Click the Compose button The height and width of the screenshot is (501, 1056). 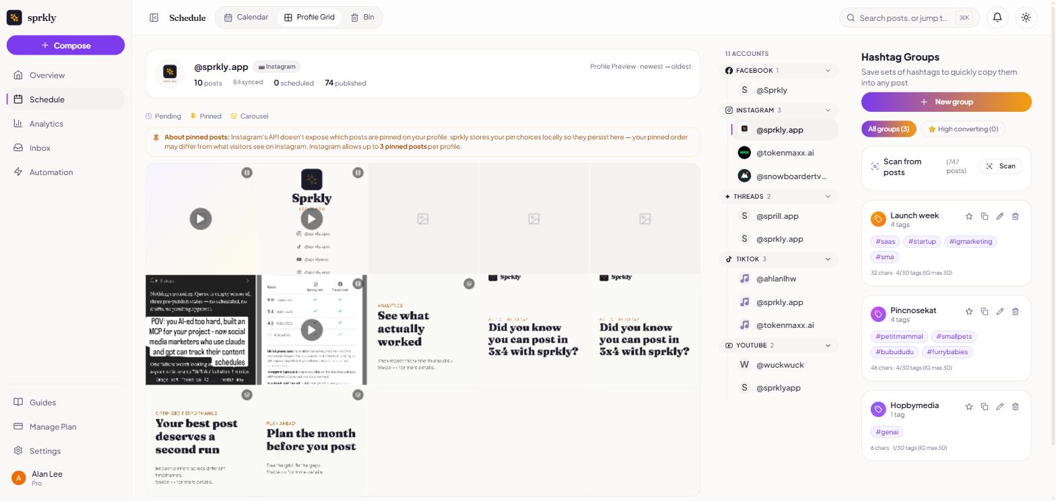(65, 45)
